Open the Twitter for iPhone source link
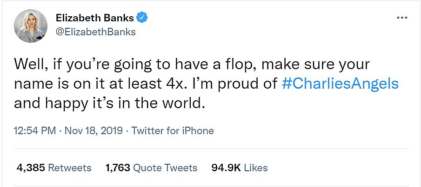Screen dimensions: 421x187 (173, 130)
